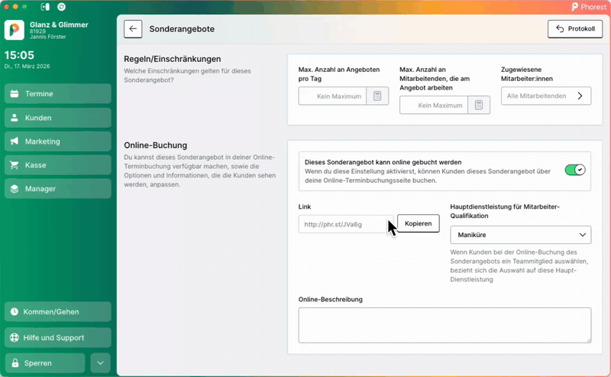Click the back arrow next to Sonderangebote
The image size is (611, 377).
coord(133,29)
